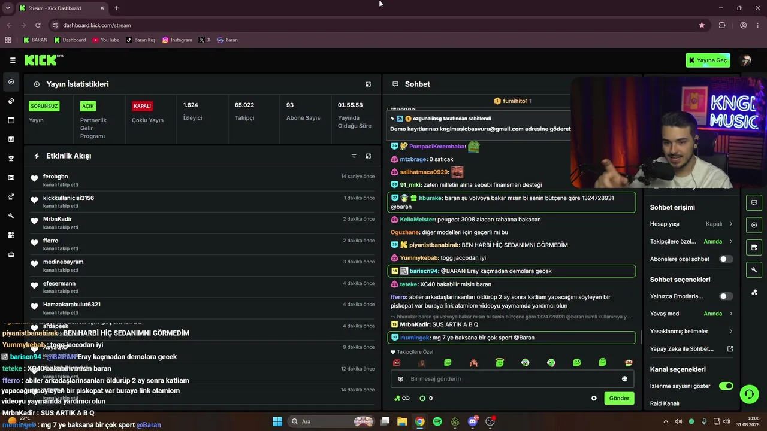Open File Explorer from the taskbar
Image resolution: width=767 pixels, height=431 pixels.
pos(402,421)
